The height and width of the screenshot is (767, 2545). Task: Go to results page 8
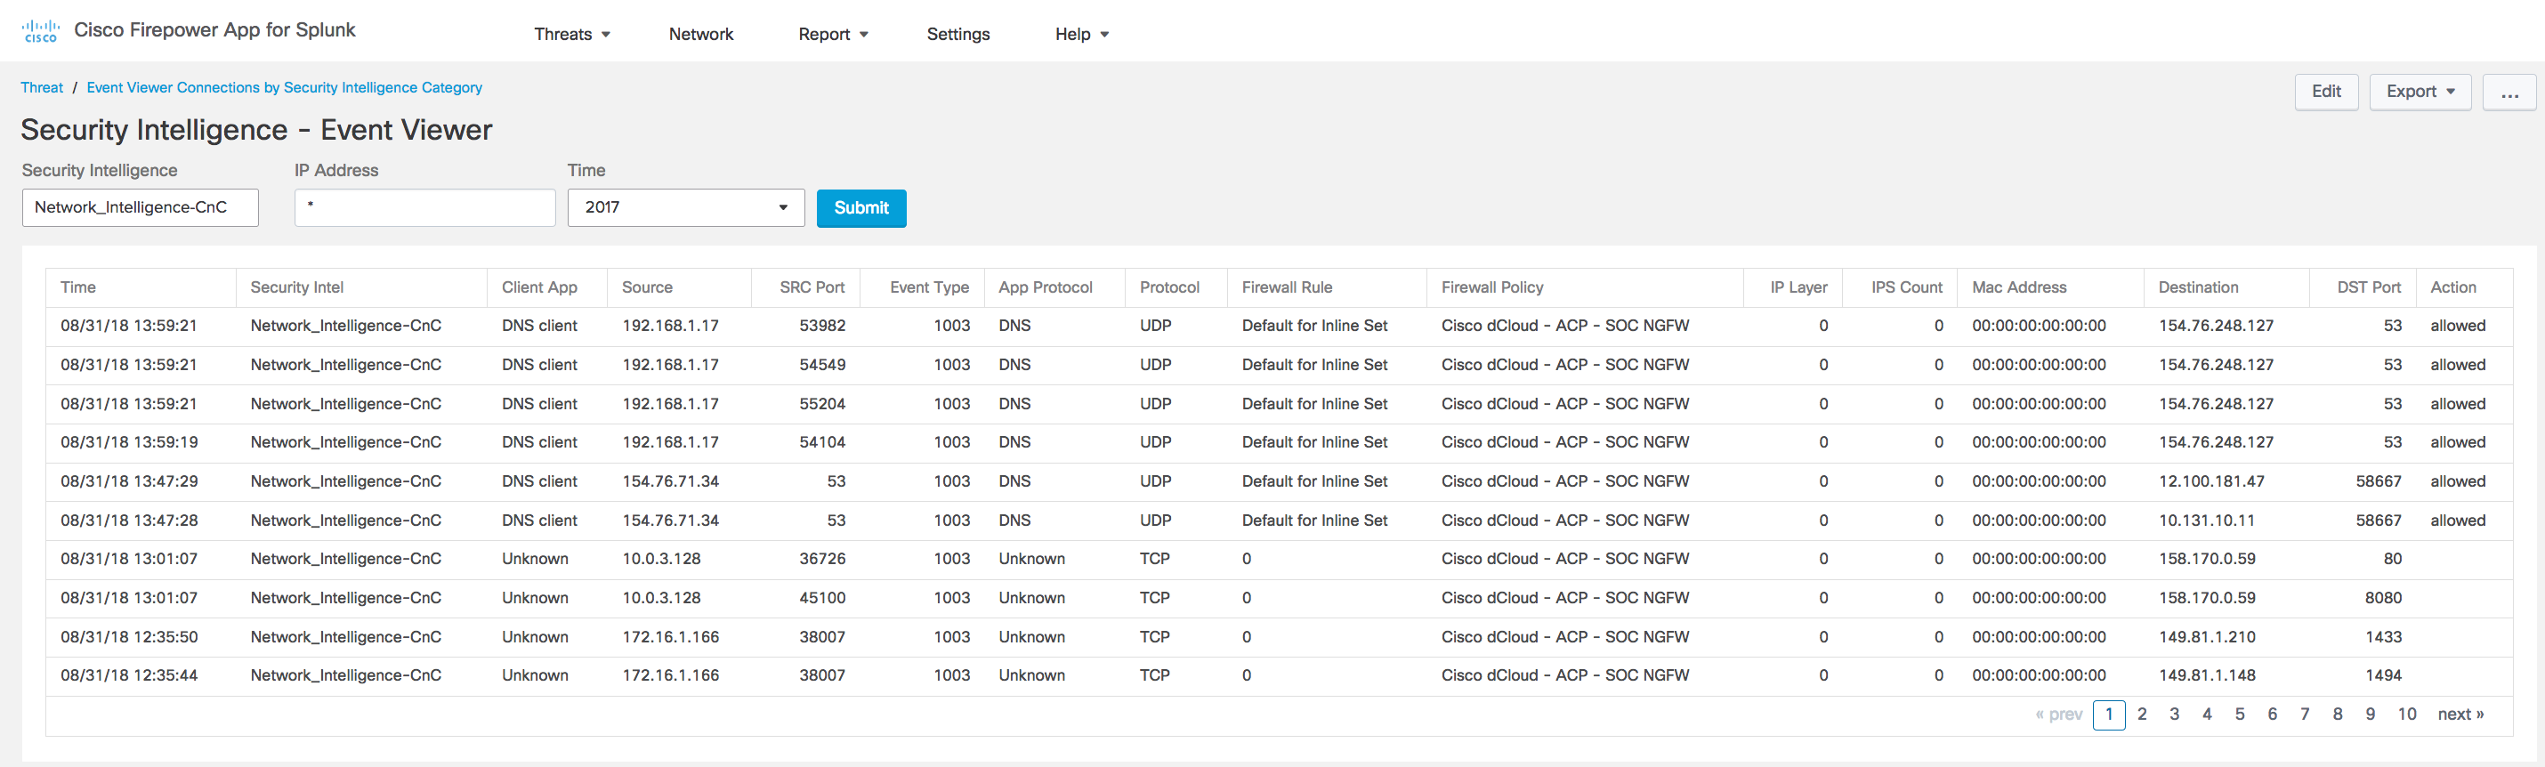pyautogui.click(x=2337, y=715)
